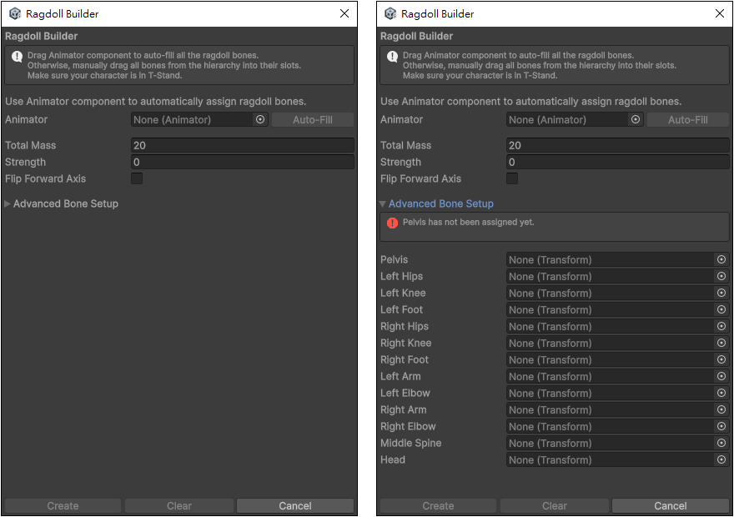Click Auto-Fill button in left window
This screenshot has height=517, width=734.
pos(313,120)
